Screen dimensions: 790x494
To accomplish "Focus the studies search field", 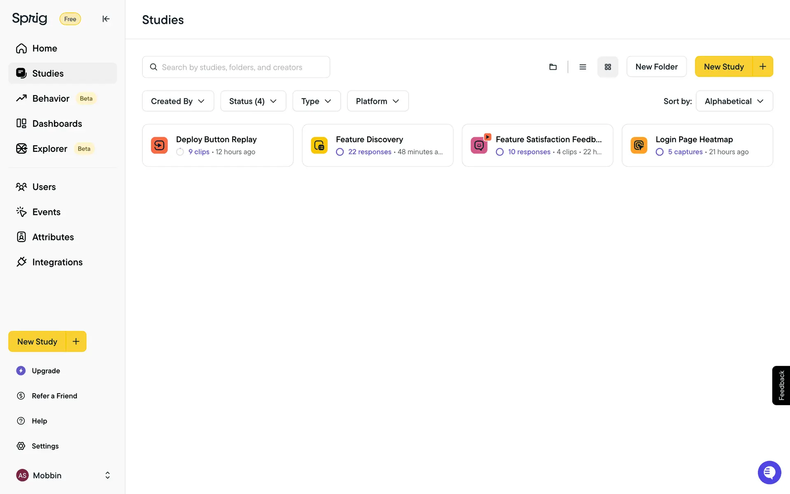I will click(236, 67).
